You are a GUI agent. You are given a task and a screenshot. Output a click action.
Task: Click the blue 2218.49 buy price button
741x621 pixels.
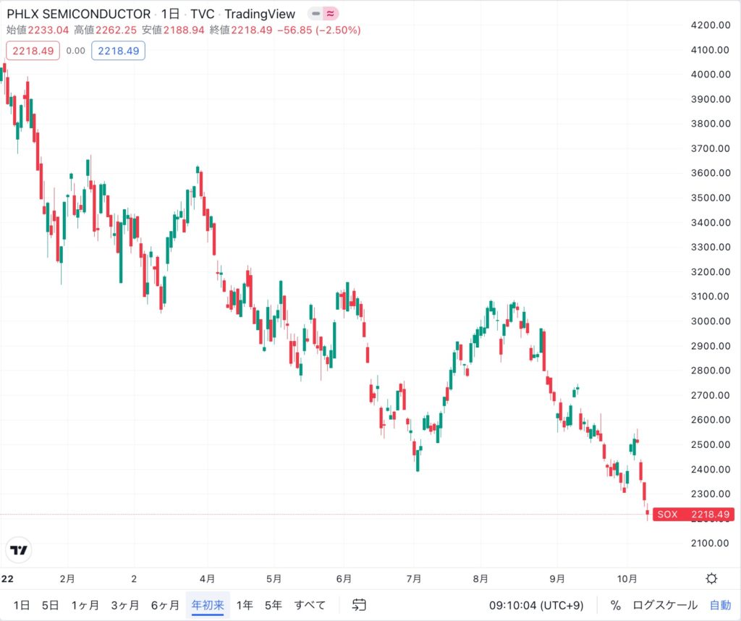(118, 51)
